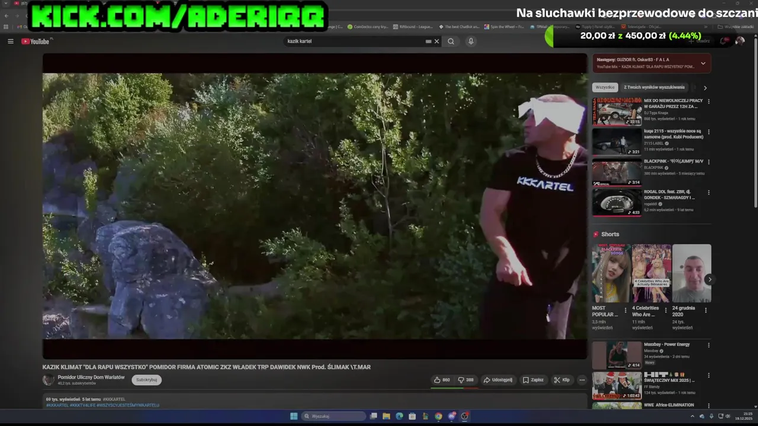
Task: Open options for 'ŚWIĄTECZNY MIX 2025' video
Action: [x=709, y=375]
